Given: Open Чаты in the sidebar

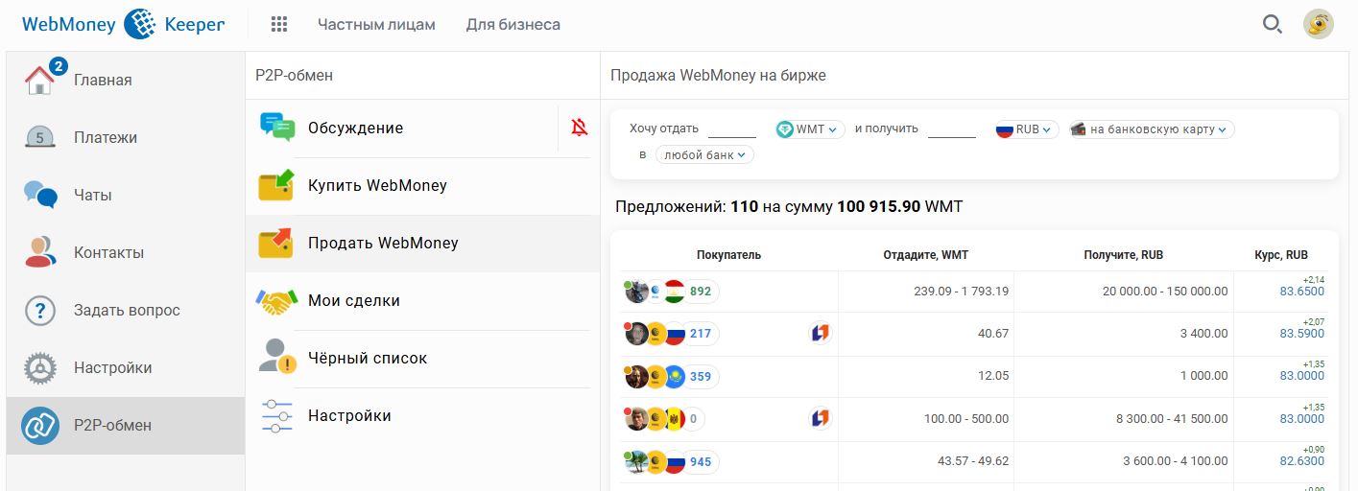Looking at the screenshot, I should click(x=92, y=195).
